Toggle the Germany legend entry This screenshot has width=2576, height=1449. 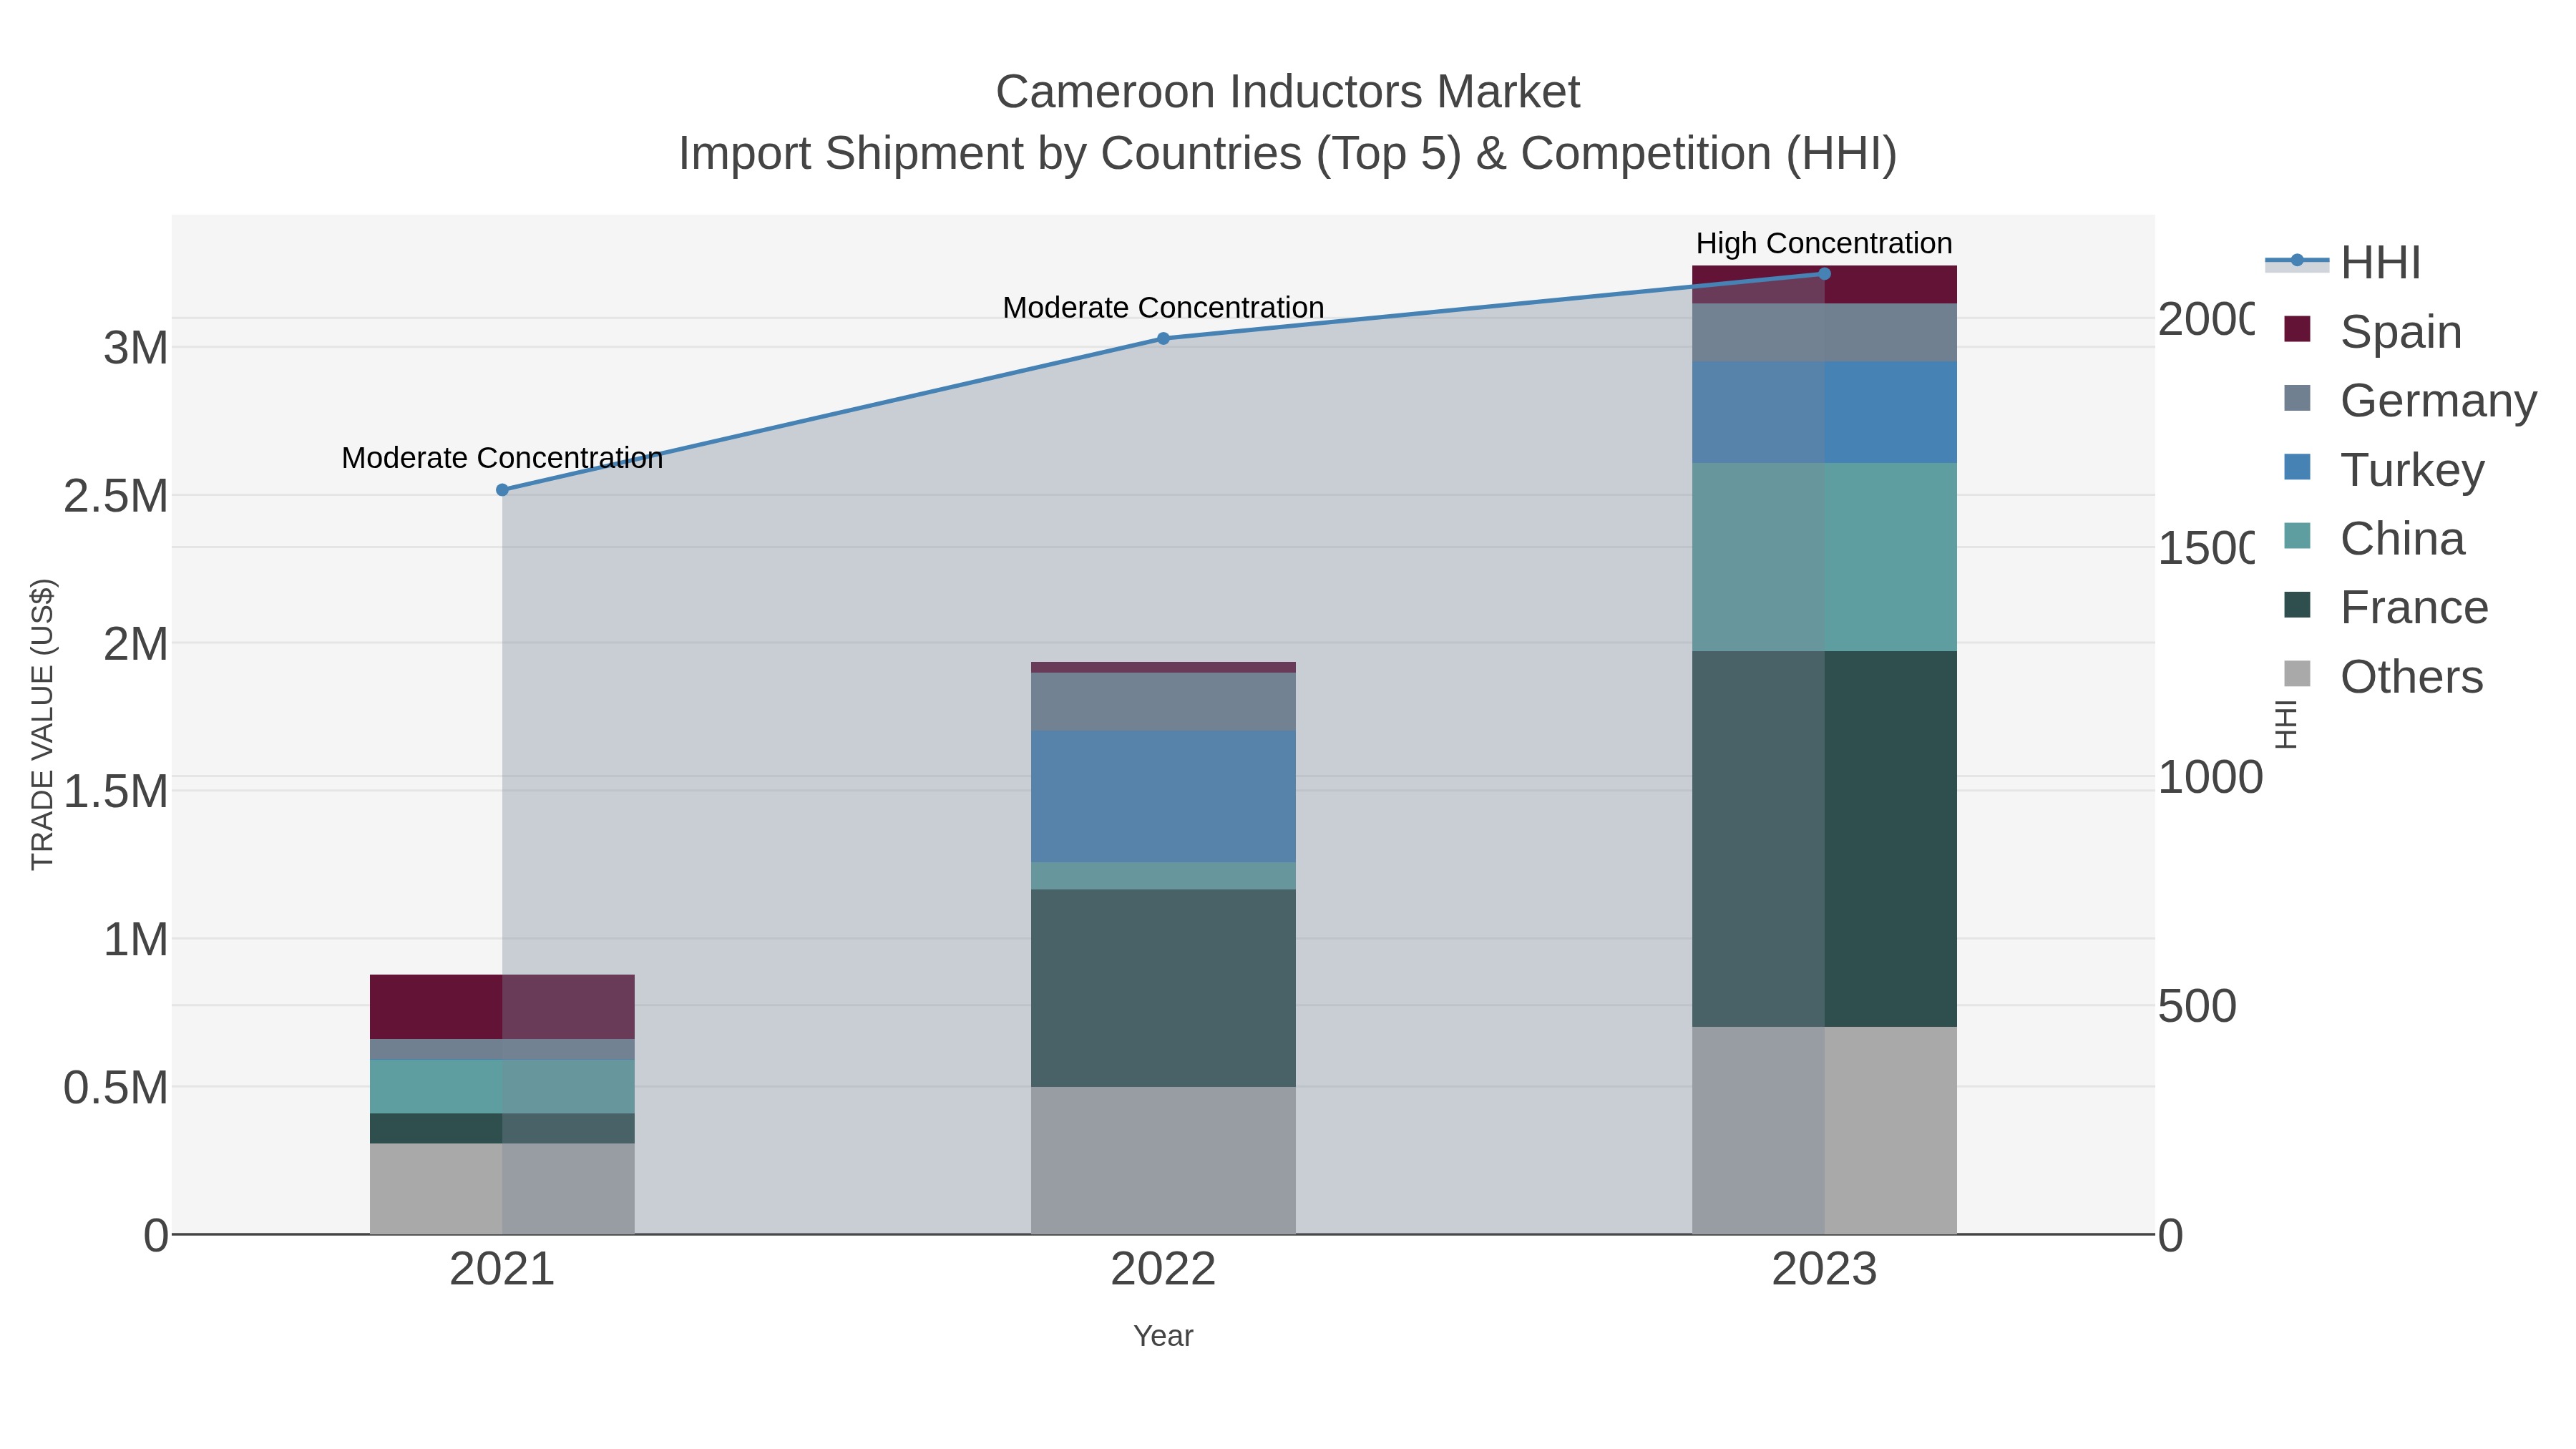click(2410, 400)
